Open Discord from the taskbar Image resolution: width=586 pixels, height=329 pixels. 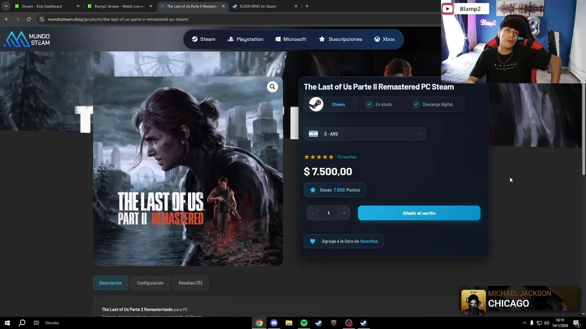[274, 323]
